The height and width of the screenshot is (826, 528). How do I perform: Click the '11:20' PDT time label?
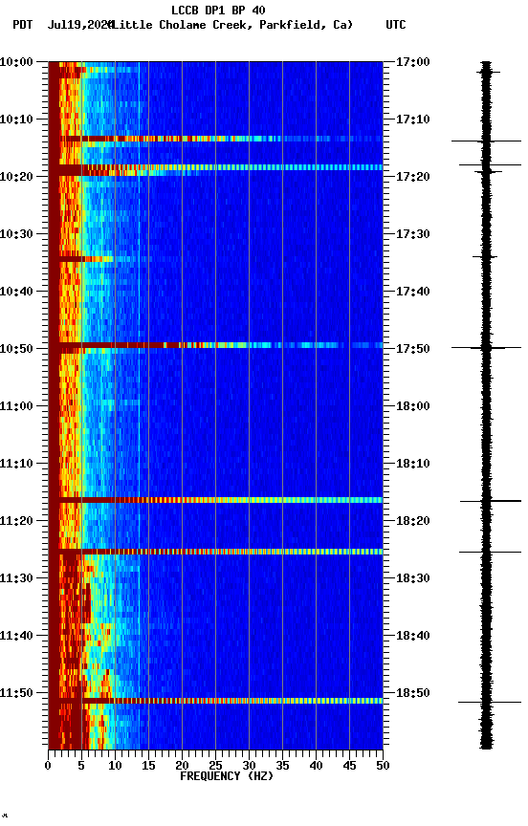coord(16,522)
